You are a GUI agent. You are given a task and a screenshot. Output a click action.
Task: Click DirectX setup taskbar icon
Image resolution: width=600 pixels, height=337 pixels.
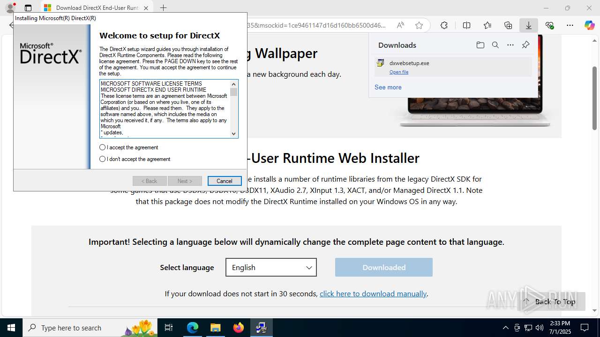tap(261, 328)
